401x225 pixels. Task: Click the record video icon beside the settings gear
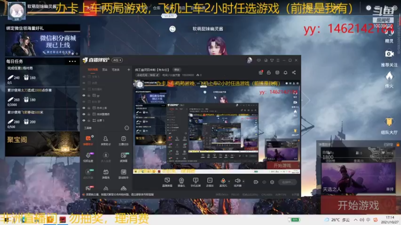pos(256,182)
